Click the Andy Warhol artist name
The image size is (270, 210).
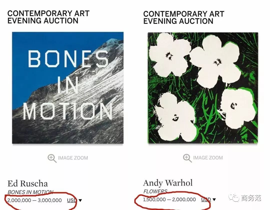tap(168, 183)
